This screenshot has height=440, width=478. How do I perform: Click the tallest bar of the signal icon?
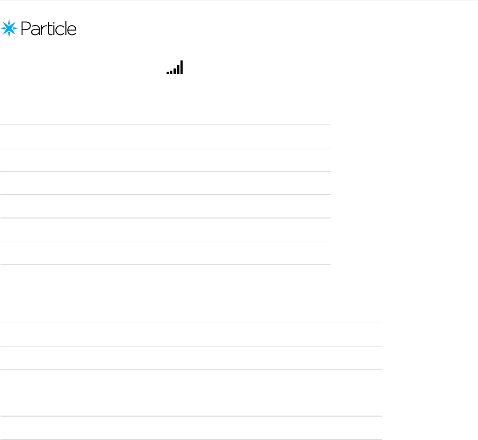[182, 67]
